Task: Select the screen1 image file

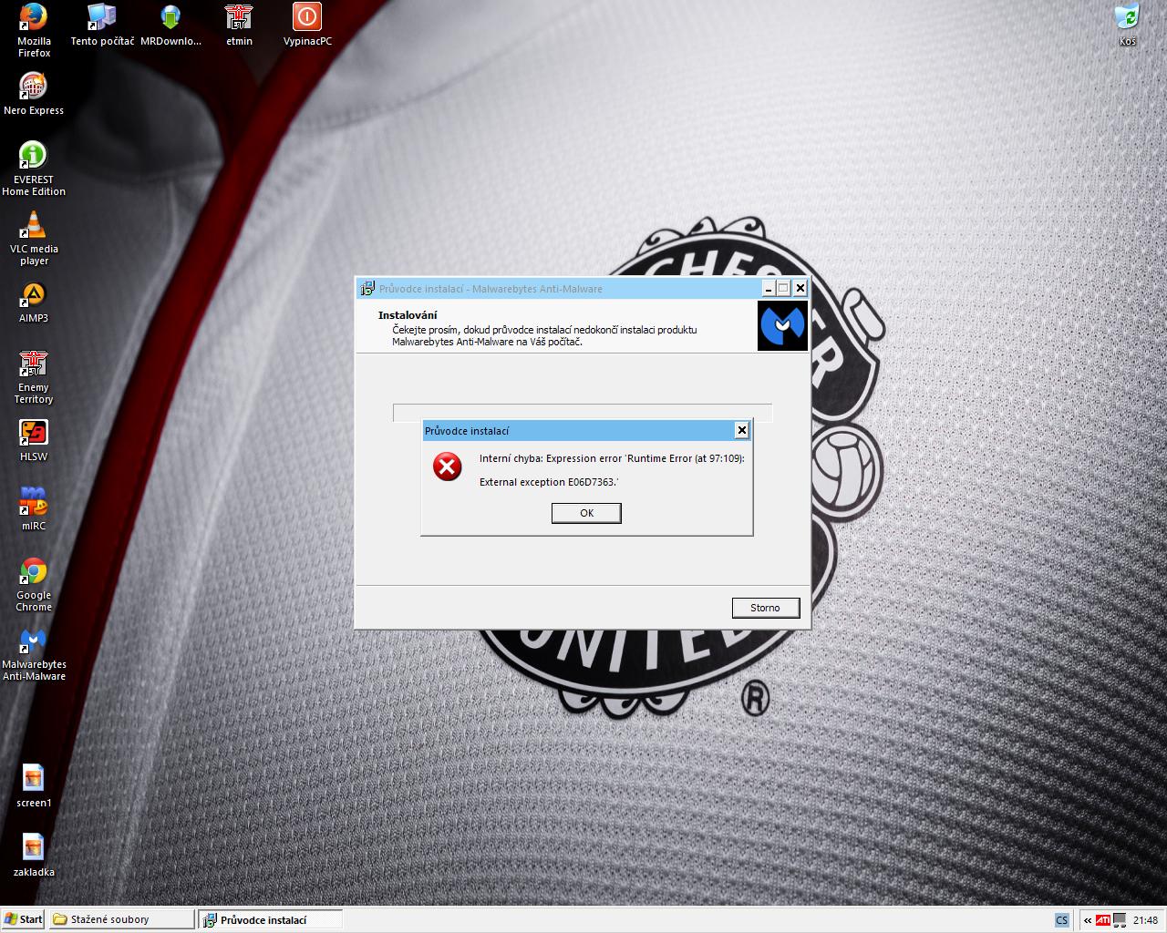Action: point(34,786)
